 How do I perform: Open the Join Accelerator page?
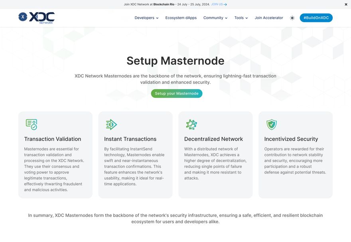[269, 18]
